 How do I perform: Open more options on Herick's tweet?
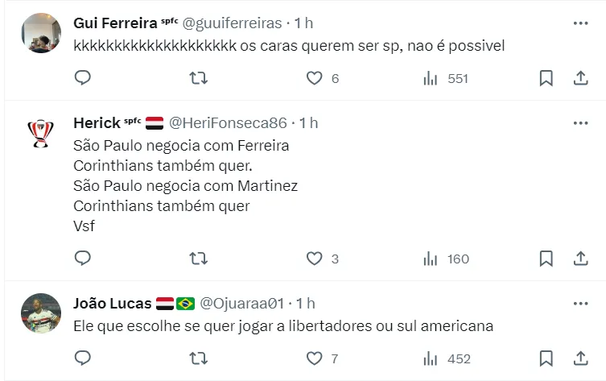tap(580, 123)
